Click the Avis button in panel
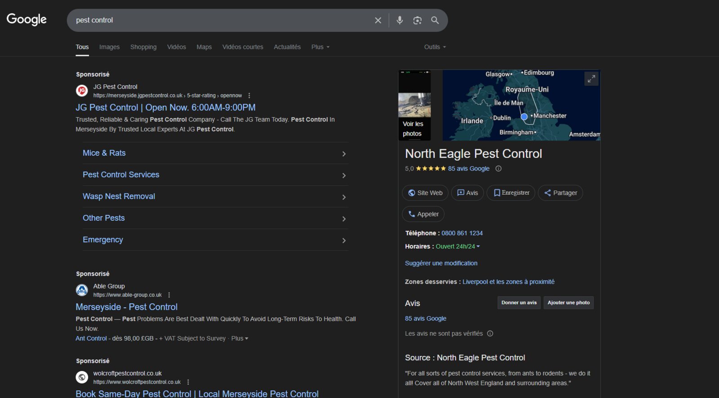The image size is (719, 398). (x=467, y=193)
